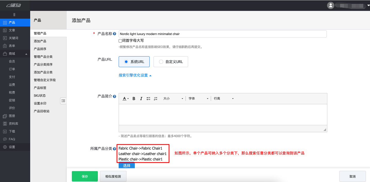Open the 大小 font size dropdown
This screenshot has height=182, width=370.
(x=173, y=99)
